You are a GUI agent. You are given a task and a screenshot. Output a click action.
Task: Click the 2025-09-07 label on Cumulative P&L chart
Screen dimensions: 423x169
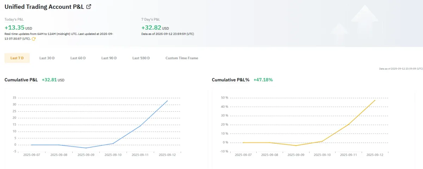tap(31, 155)
